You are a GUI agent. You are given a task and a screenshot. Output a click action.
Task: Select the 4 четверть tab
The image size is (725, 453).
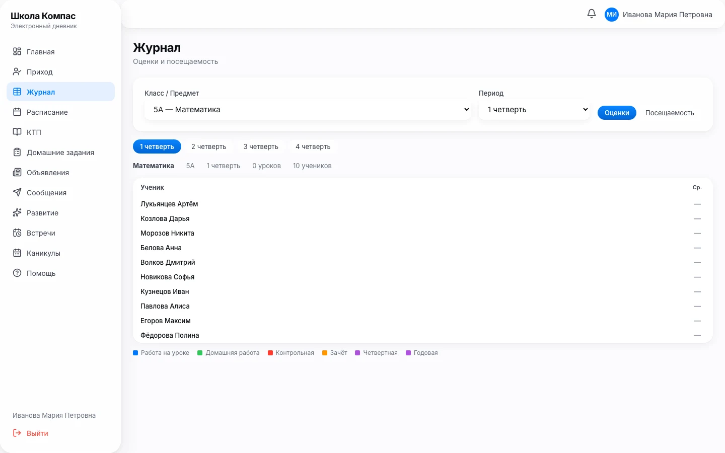313,146
